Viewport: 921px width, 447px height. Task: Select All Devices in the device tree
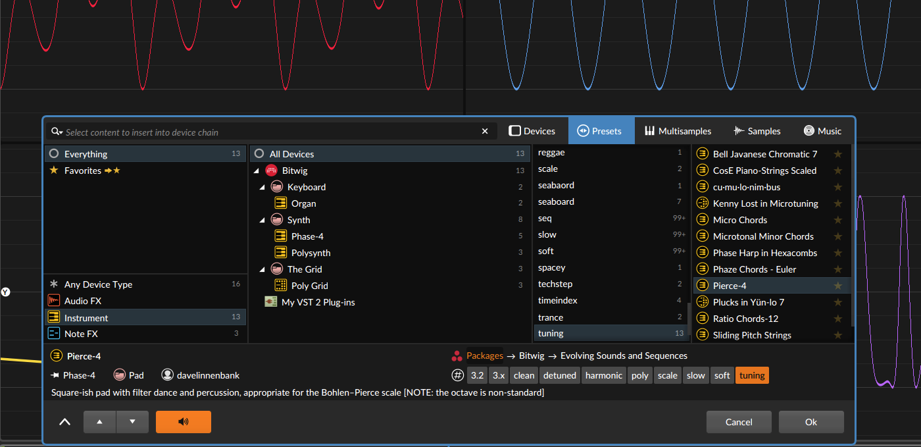click(x=390, y=154)
